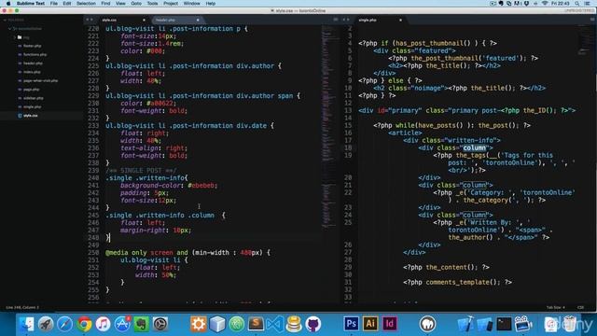Close the single.php tab

[400, 20]
